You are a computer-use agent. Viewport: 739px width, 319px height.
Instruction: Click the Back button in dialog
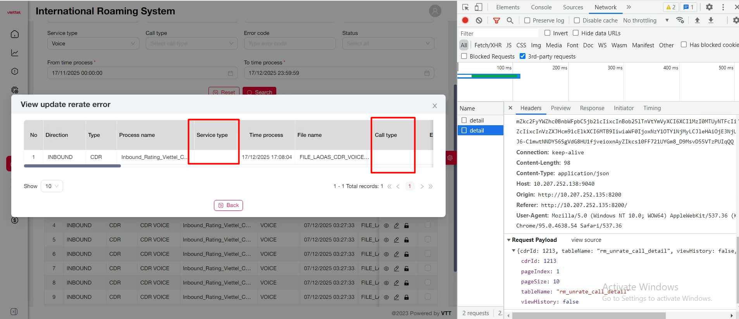point(228,205)
